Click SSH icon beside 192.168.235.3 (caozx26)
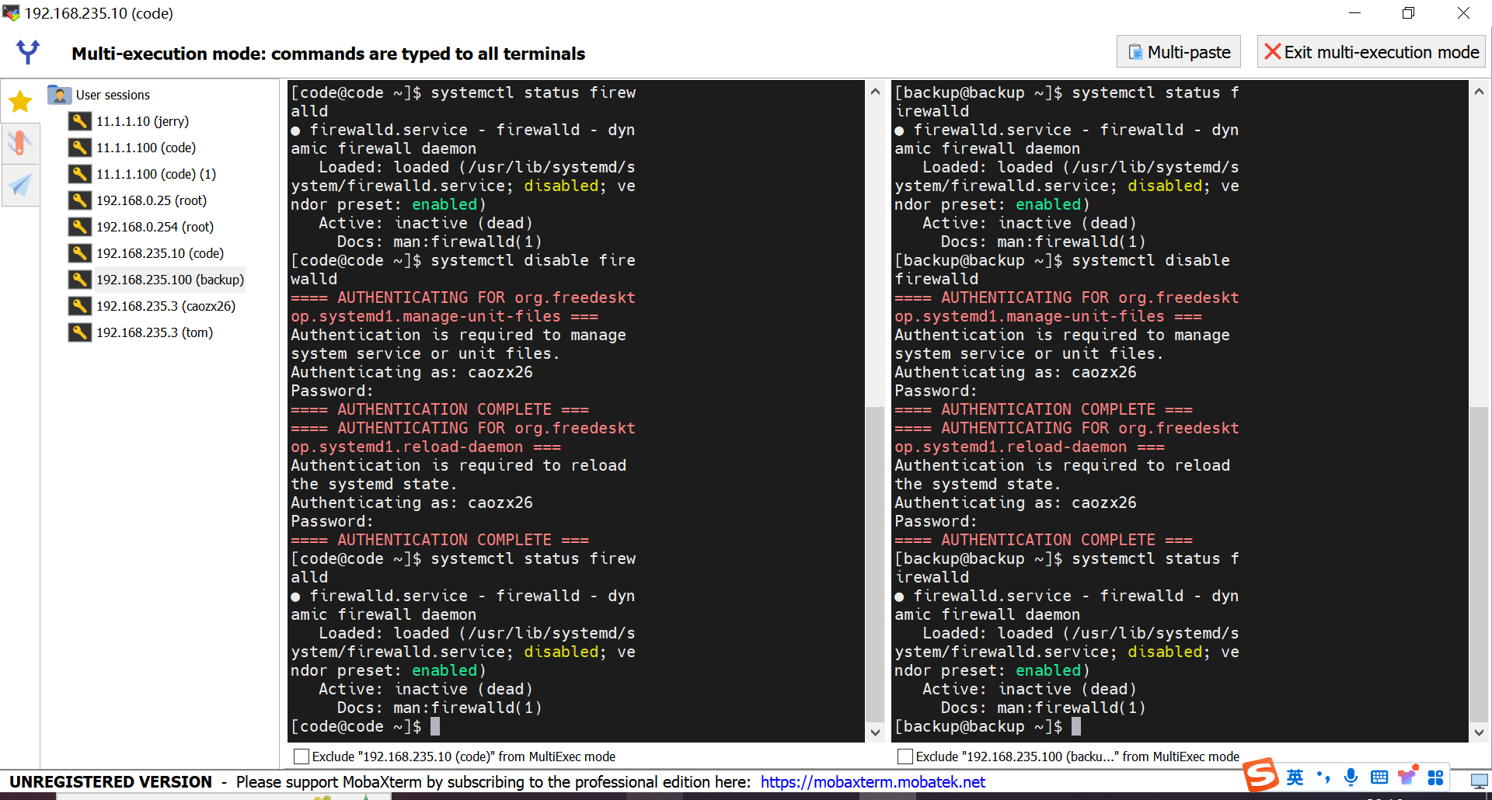This screenshot has width=1492, height=800. click(79, 306)
